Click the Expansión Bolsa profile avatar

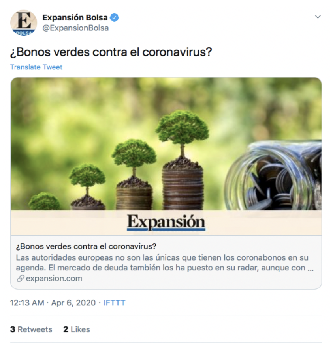coord(24,23)
